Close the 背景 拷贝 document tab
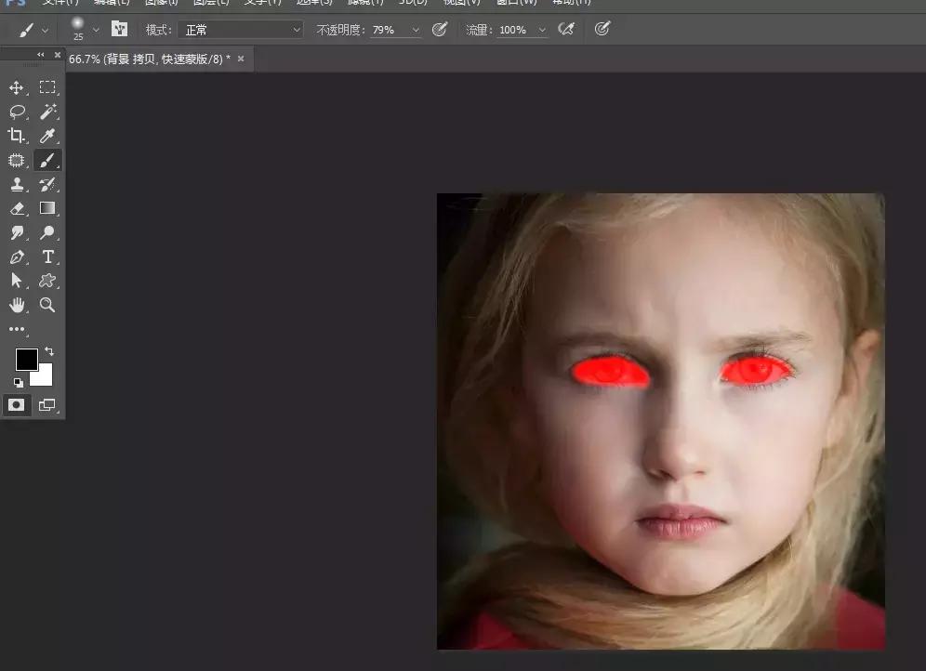 point(241,59)
